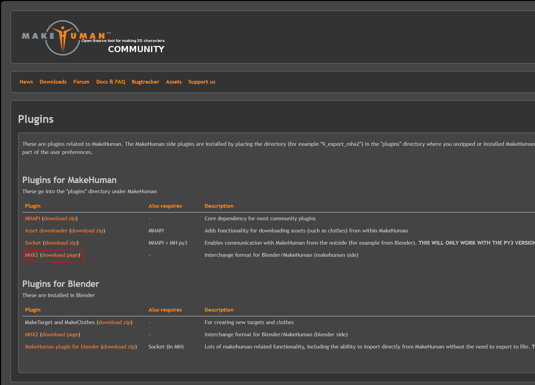The height and width of the screenshot is (385, 535).
Task: Click Plugin column header in MakeHuman table
Action: (x=33, y=206)
